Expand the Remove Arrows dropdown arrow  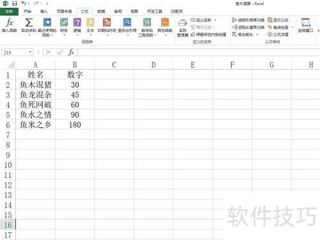(257, 35)
